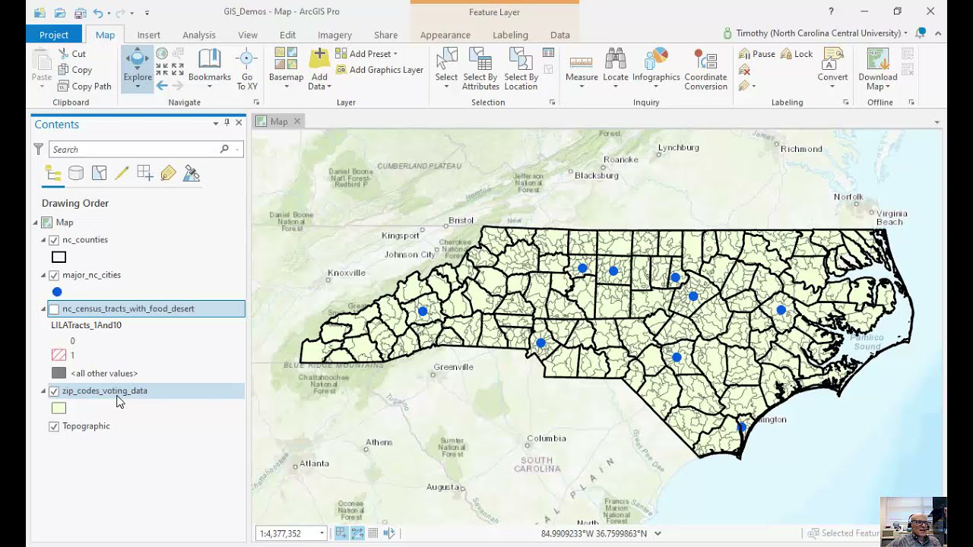Image resolution: width=973 pixels, height=547 pixels.
Task: Click the Copy Path button
Action: [x=84, y=87]
